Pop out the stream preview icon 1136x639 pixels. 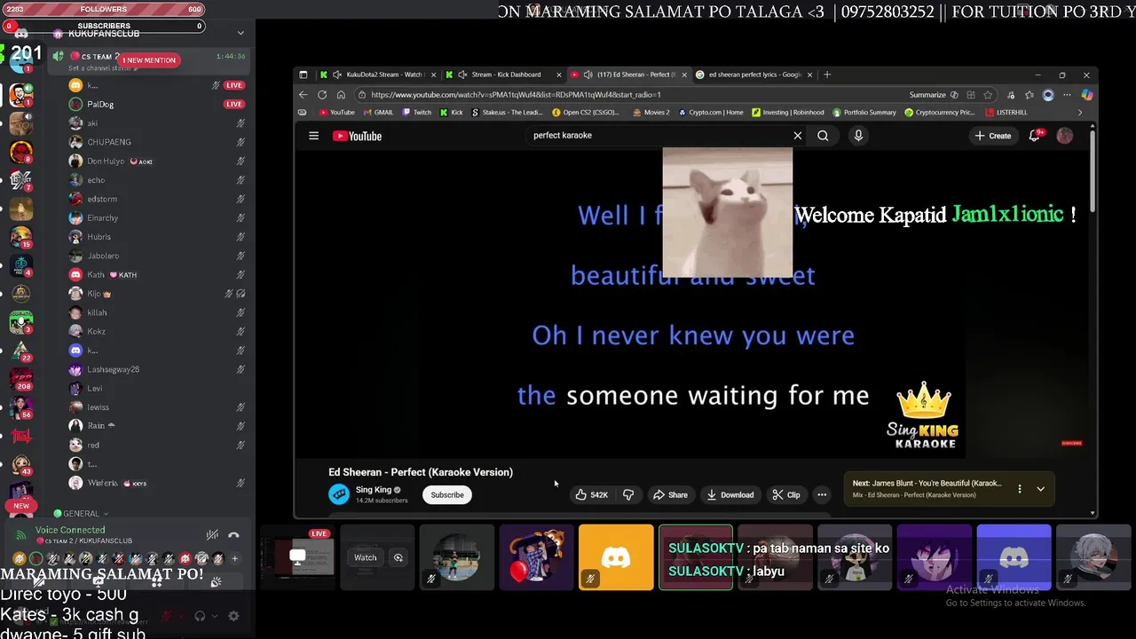click(398, 557)
